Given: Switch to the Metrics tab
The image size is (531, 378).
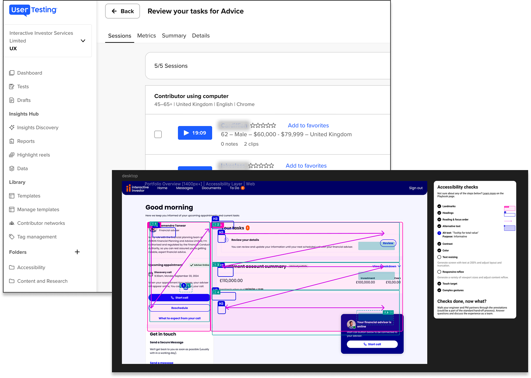Looking at the screenshot, I should pyautogui.click(x=147, y=36).
